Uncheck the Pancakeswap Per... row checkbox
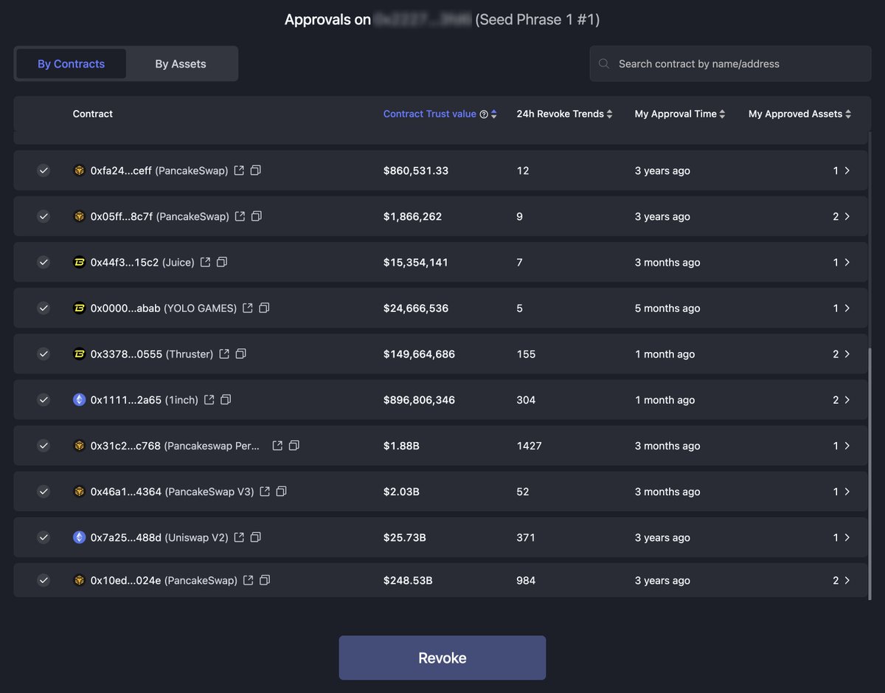The height and width of the screenshot is (693, 885). click(x=44, y=446)
